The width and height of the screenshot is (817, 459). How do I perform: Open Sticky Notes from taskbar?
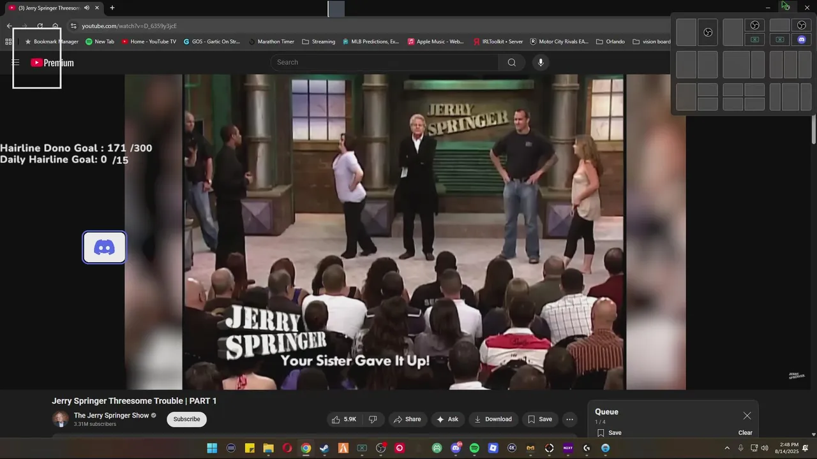250,448
